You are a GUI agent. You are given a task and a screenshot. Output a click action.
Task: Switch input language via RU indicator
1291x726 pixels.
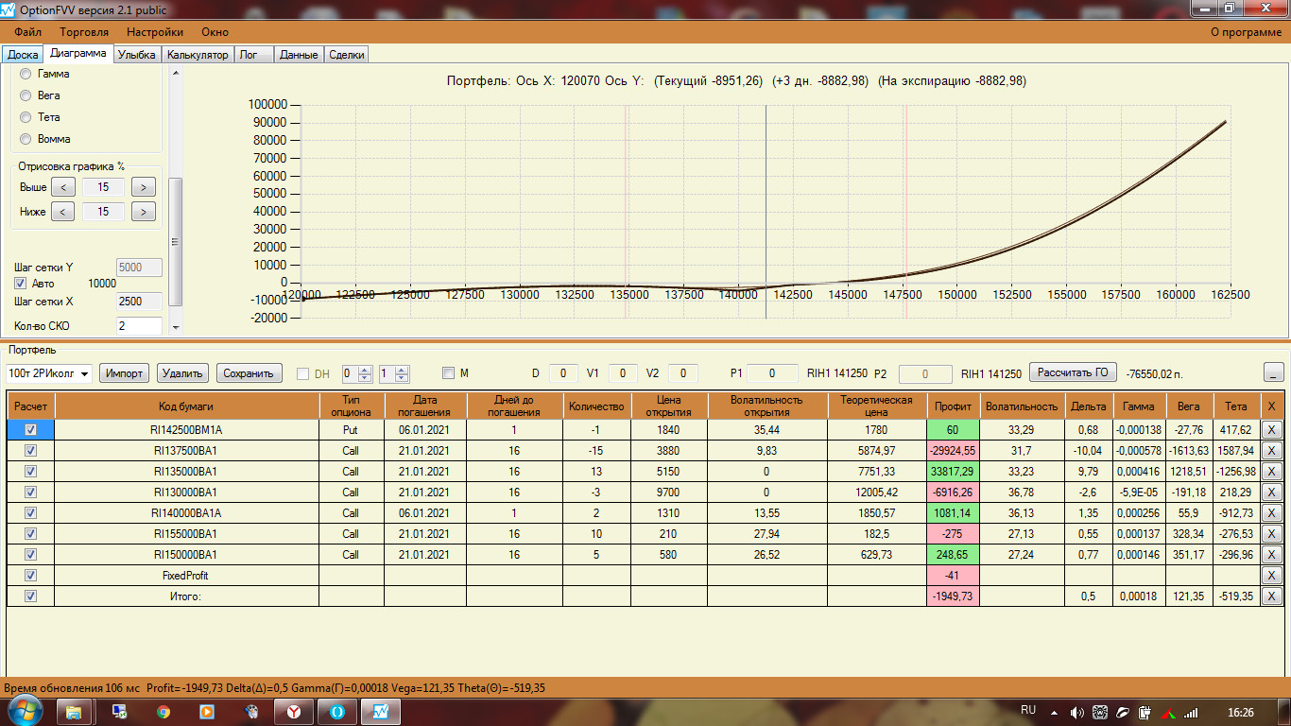[x=1028, y=710]
